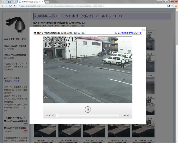The width and height of the screenshot is (178, 151).
Task: Click the end time 17:49:47 label
Action: pos(125,115)
